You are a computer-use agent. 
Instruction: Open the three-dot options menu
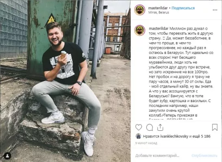click(x=215, y=10)
